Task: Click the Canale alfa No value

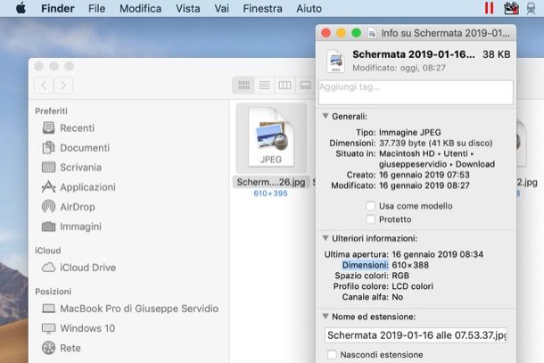Action: coord(397,297)
